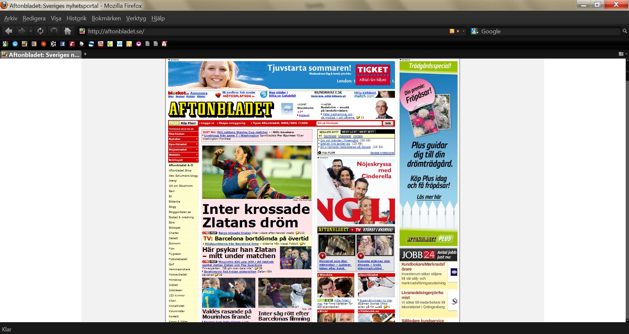Click the Köp Plus! button
Screen dimensions: 629x334
(x=183, y=123)
